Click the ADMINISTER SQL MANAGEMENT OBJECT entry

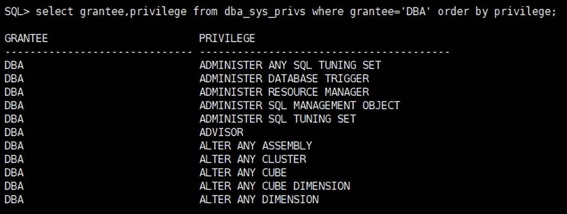[x=299, y=106]
